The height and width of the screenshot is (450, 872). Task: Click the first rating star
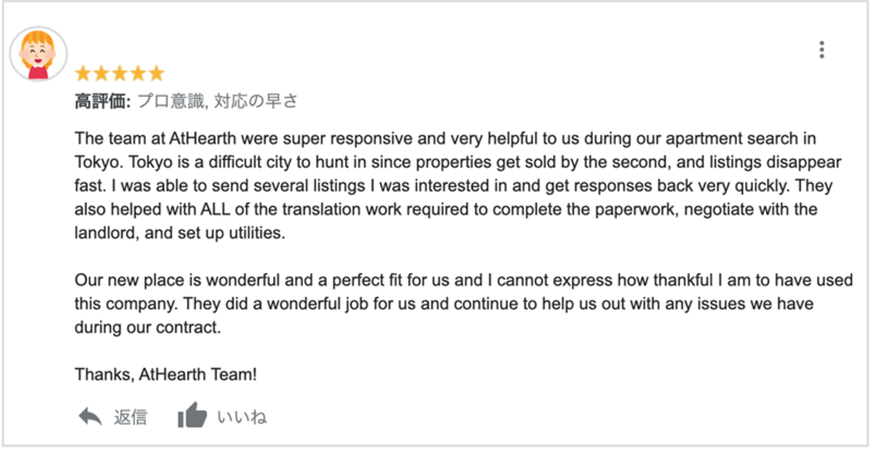(x=83, y=74)
